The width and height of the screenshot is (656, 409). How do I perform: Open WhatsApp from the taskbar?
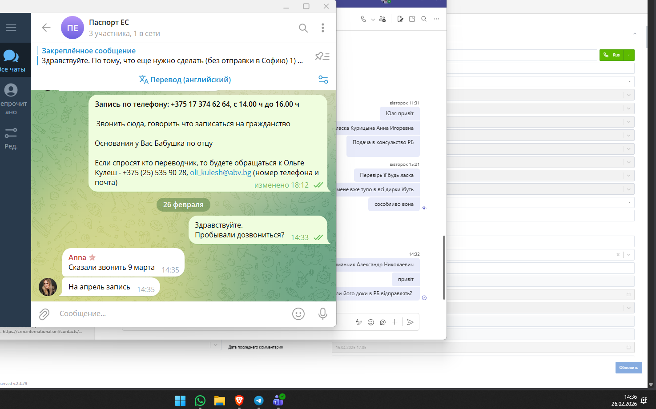tap(200, 401)
